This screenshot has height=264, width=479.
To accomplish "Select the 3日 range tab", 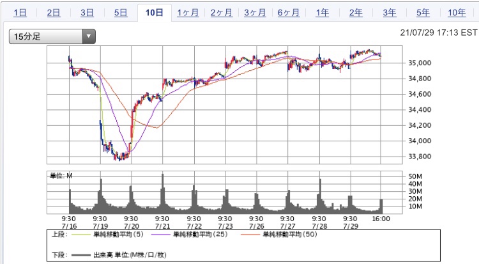I will tap(87, 13).
